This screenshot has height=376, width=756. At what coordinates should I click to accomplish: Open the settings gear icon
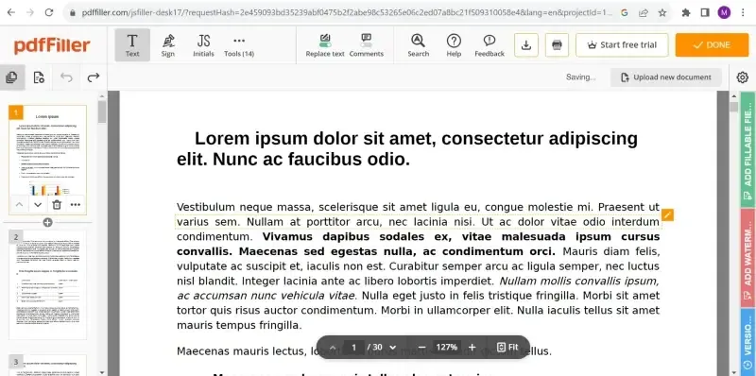pyautogui.click(x=743, y=77)
